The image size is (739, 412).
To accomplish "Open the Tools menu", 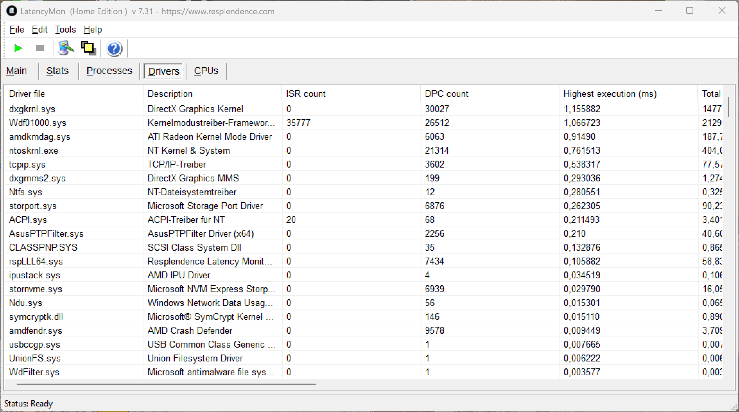I will click(65, 29).
